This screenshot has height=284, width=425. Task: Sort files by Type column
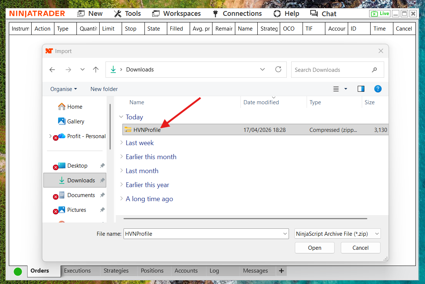coord(315,102)
